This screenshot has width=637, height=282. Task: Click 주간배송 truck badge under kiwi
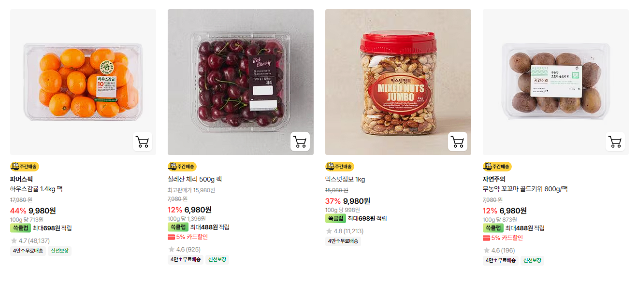pos(497,167)
